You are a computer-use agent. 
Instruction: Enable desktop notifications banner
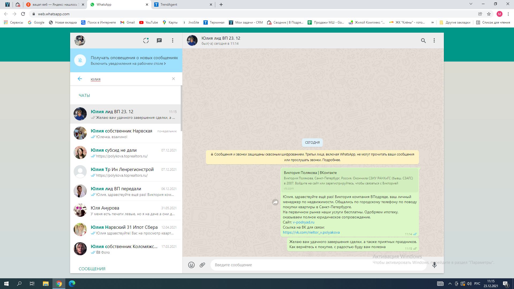tap(128, 63)
